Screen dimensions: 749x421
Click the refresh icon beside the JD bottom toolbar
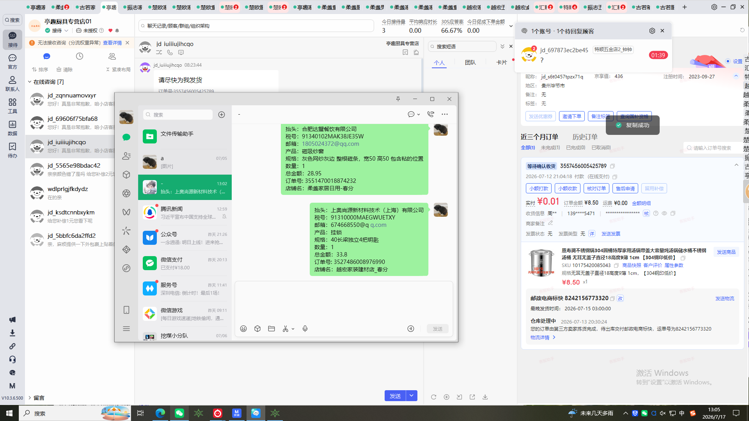click(x=433, y=397)
